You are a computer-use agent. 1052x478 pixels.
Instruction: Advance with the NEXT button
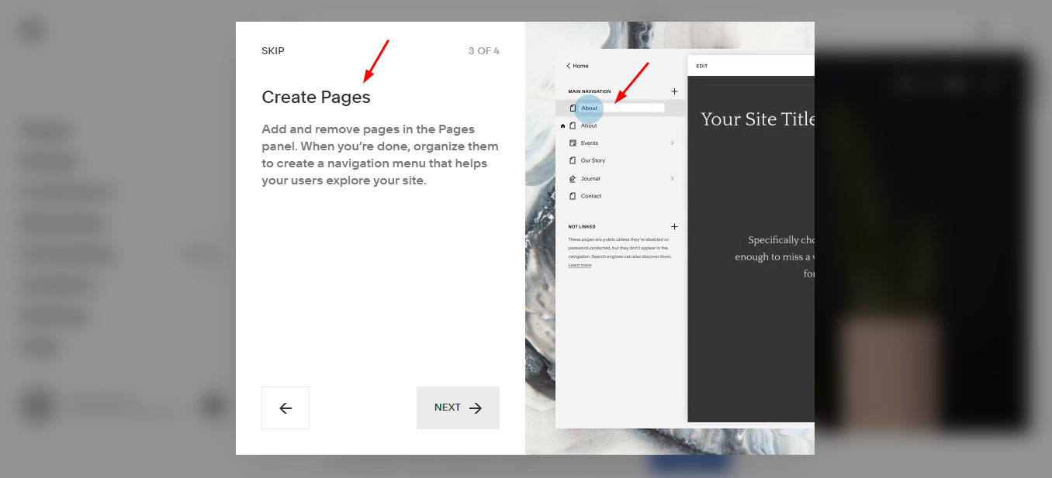pyautogui.click(x=458, y=408)
